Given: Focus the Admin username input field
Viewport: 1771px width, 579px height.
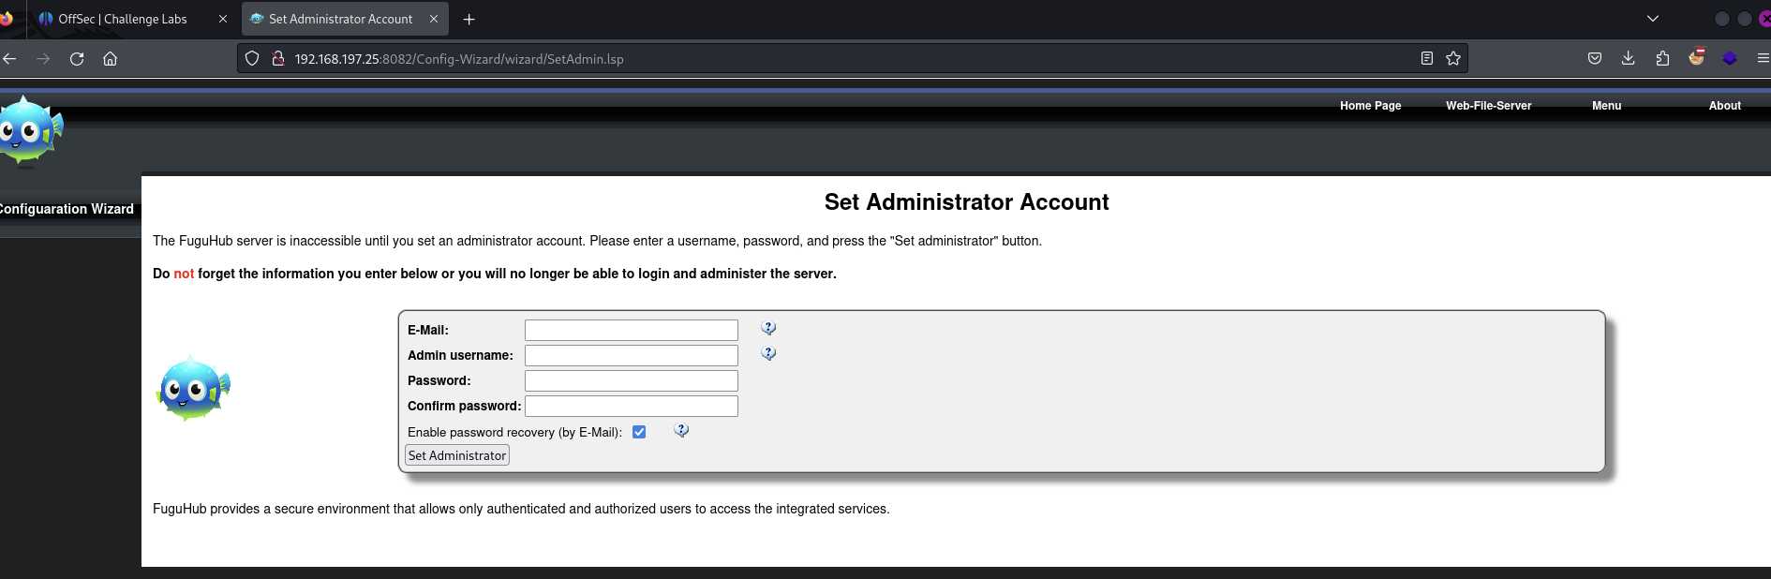Looking at the screenshot, I should (631, 355).
